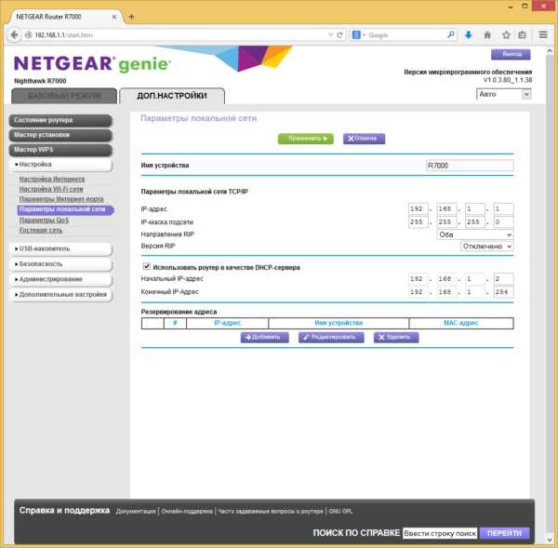Open the Гостевая сеть link

click(41, 231)
